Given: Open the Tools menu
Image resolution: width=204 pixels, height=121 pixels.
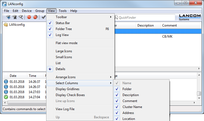Looking at the screenshot, I should point(62,11).
